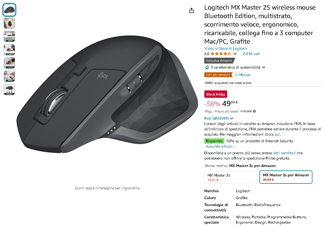Click the share icon above product image
The width and height of the screenshot is (326, 226).
tap(191, 10)
